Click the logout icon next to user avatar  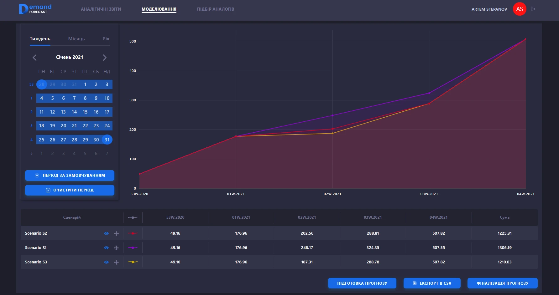click(x=533, y=9)
